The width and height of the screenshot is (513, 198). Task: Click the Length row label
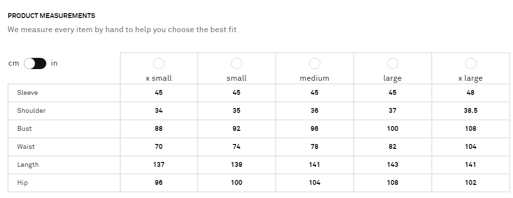pos(28,164)
